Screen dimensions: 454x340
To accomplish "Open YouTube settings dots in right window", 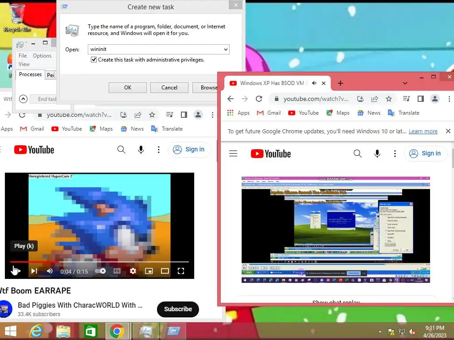I will 395,154.
